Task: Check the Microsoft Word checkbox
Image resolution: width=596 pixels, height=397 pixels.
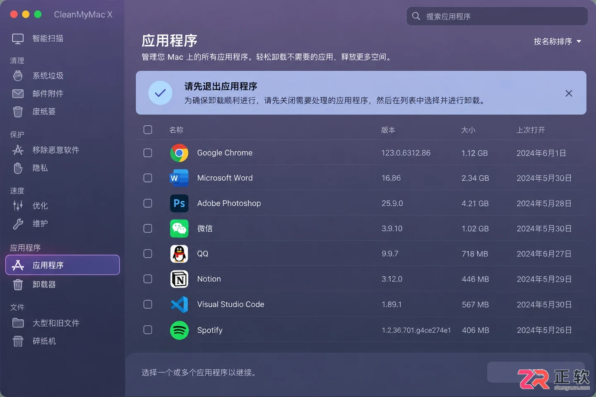Action: click(148, 178)
